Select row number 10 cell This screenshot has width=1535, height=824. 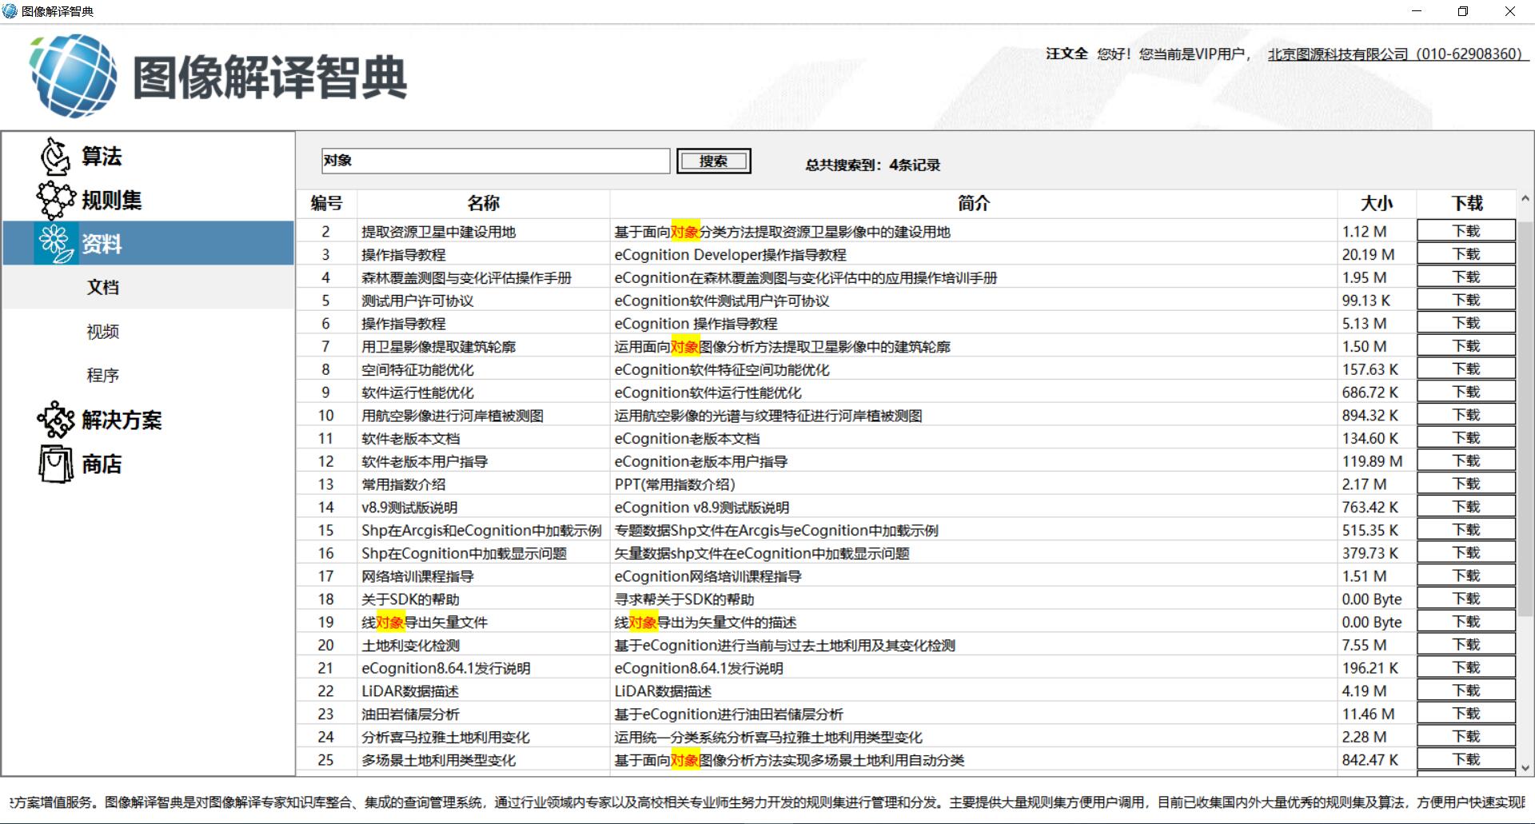[326, 416]
